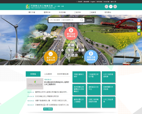Open the featured news headline about 70% usage rate
The image size is (142, 114).
click(x=57, y=83)
